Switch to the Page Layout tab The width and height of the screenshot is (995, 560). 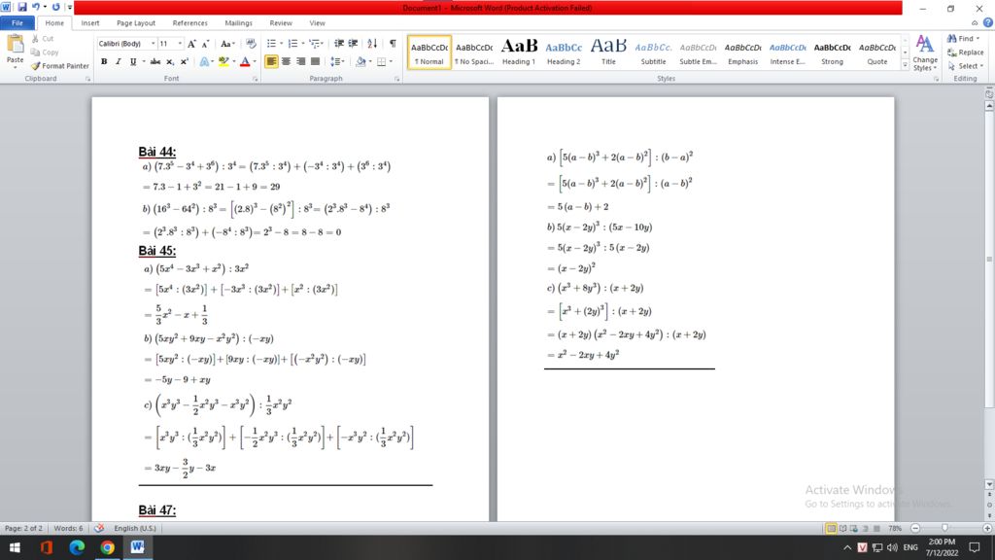[x=136, y=23]
